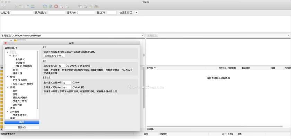The height and width of the screenshot is (139, 291).
Task: Click the magnifier directory comparison icon
Action: click(85, 6)
